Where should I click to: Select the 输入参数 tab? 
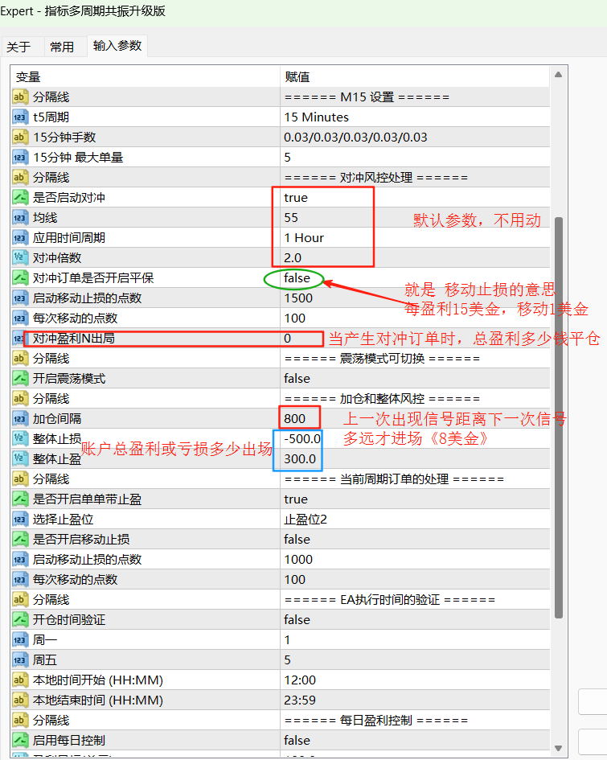[x=117, y=46]
